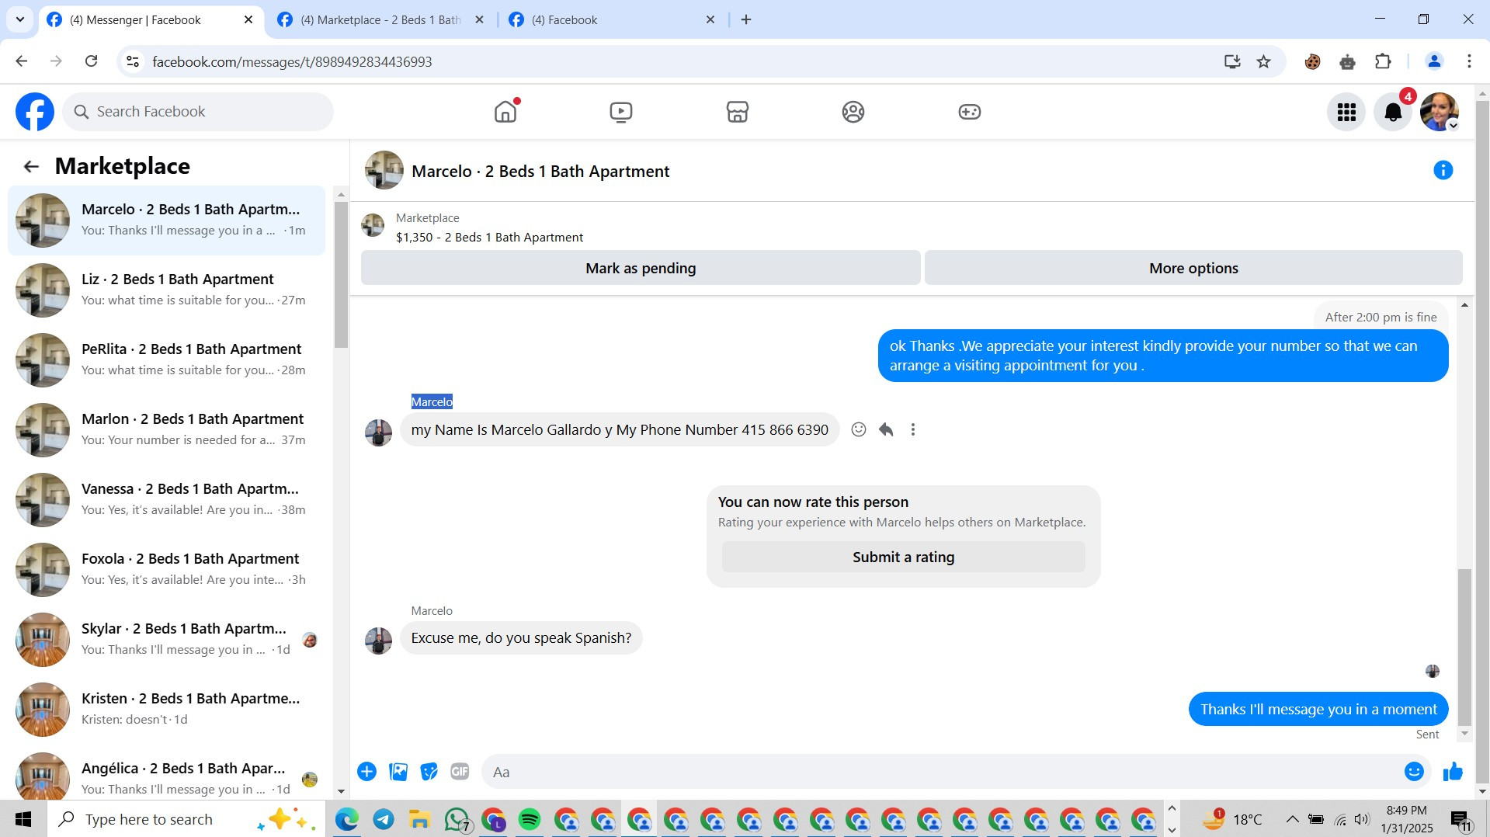Open Spotify from the taskbar
The height and width of the screenshot is (837, 1490).
pos(530,819)
